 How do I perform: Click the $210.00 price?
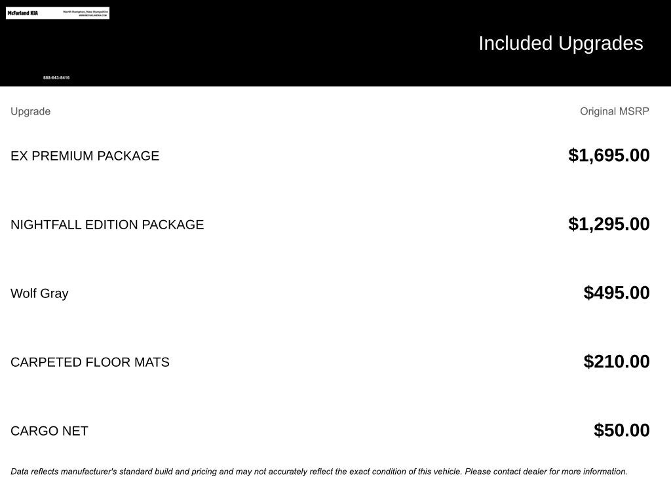click(x=617, y=362)
